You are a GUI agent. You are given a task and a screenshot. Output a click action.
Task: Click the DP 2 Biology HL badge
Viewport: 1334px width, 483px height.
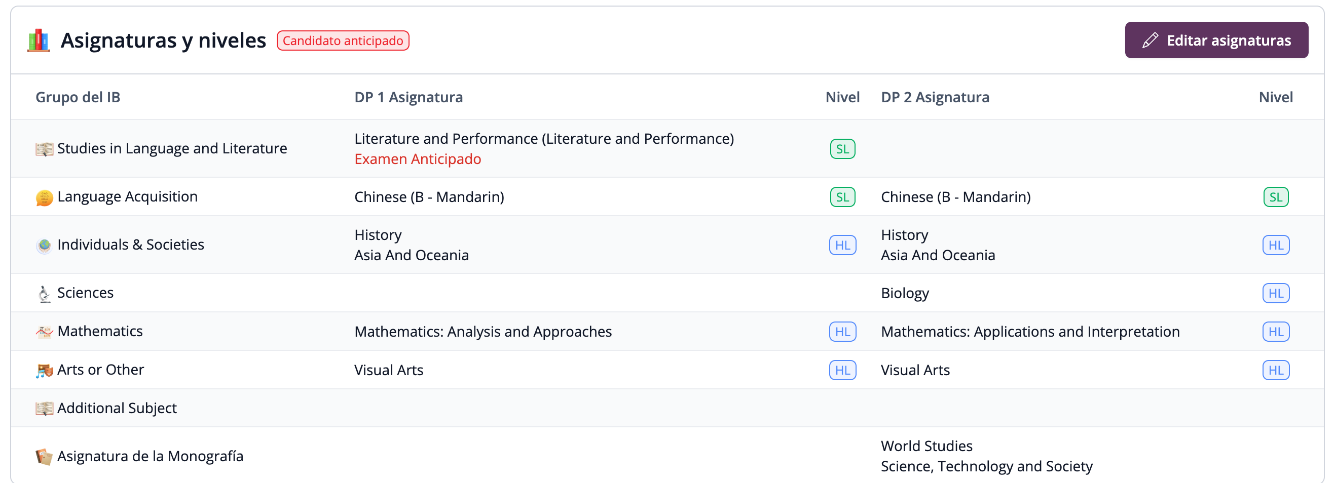click(1275, 294)
